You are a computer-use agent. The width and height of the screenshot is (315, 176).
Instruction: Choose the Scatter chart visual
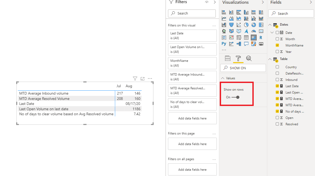(239, 25)
